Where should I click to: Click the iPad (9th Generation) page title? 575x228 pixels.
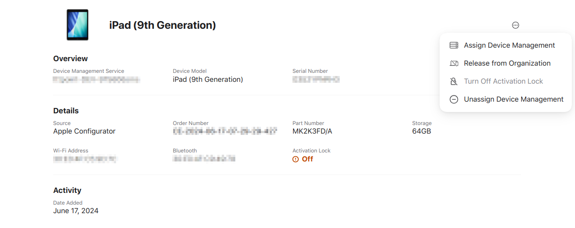pyautogui.click(x=162, y=26)
